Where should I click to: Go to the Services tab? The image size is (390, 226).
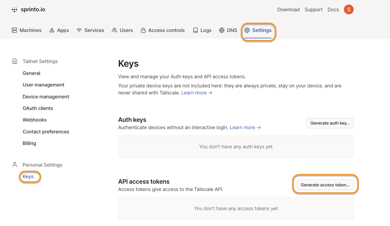pyautogui.click(x=90, y=30)
